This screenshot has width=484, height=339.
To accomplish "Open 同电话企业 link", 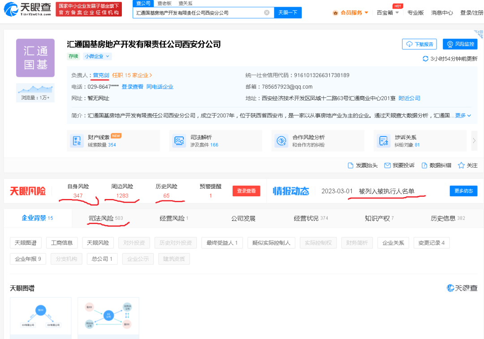I will coord(160,87).
